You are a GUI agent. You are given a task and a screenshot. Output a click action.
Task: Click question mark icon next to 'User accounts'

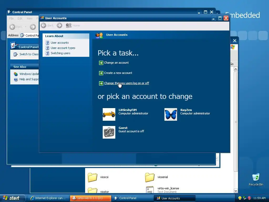(x=48, y=43)
